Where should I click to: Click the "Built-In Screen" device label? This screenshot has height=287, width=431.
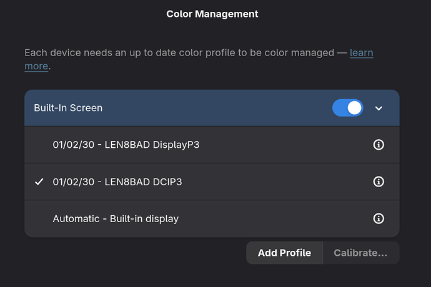[x=68, y=108]
